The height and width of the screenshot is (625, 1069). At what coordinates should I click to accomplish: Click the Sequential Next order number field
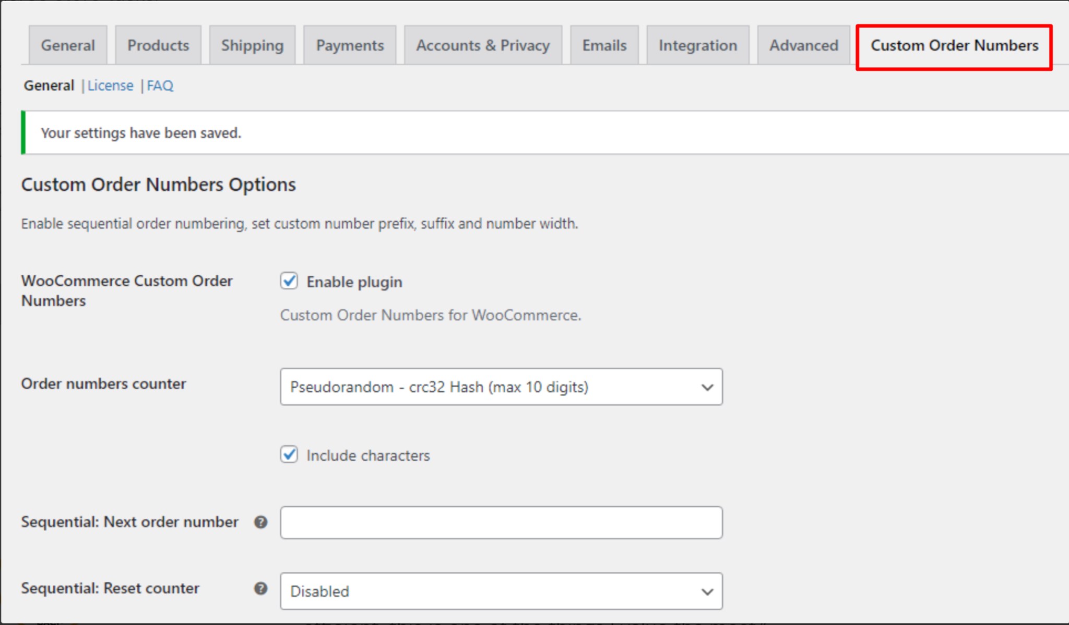pos(501,522)
